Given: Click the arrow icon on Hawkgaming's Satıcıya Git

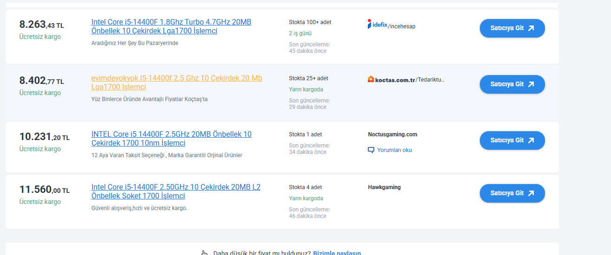Looking at the screenshot, I should tap(531, 193).
